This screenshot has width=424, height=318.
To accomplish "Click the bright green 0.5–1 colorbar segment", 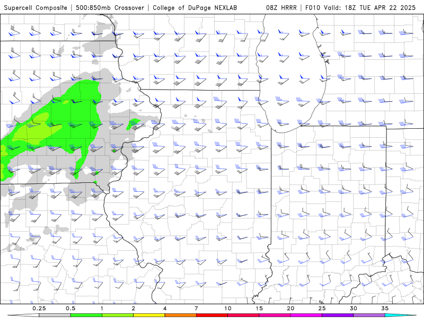I will (x=86, y=315).
